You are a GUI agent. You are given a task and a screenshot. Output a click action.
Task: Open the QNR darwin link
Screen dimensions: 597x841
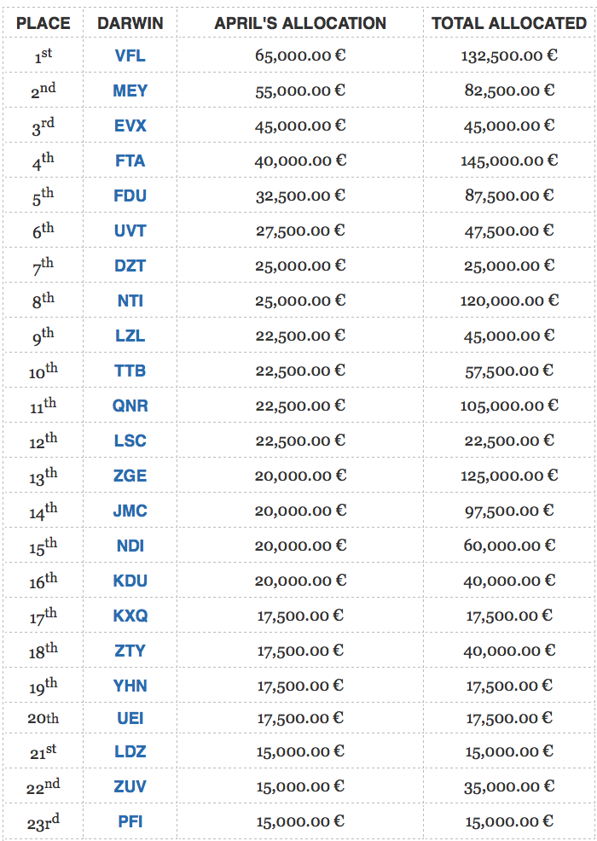[x=130, y=406]
